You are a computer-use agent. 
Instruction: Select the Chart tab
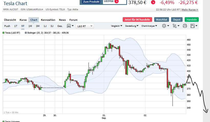(34, 20)
